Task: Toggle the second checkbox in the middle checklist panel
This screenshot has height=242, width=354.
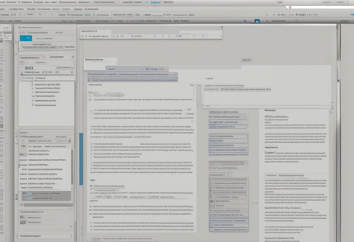Action: click(x=211, y=188)
